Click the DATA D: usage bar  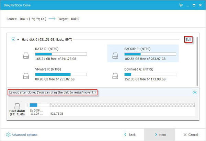click(x=61, y=54)
